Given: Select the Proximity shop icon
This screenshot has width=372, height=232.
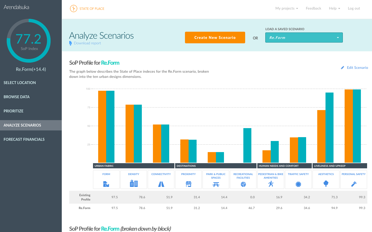Looking at the screenshot, I should (x=189, y=184).
